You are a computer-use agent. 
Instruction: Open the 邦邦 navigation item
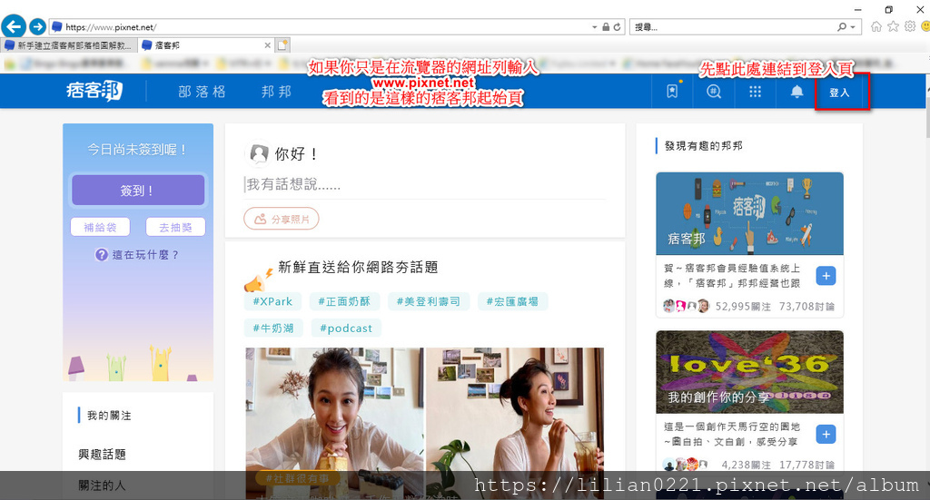click(276, 92)
